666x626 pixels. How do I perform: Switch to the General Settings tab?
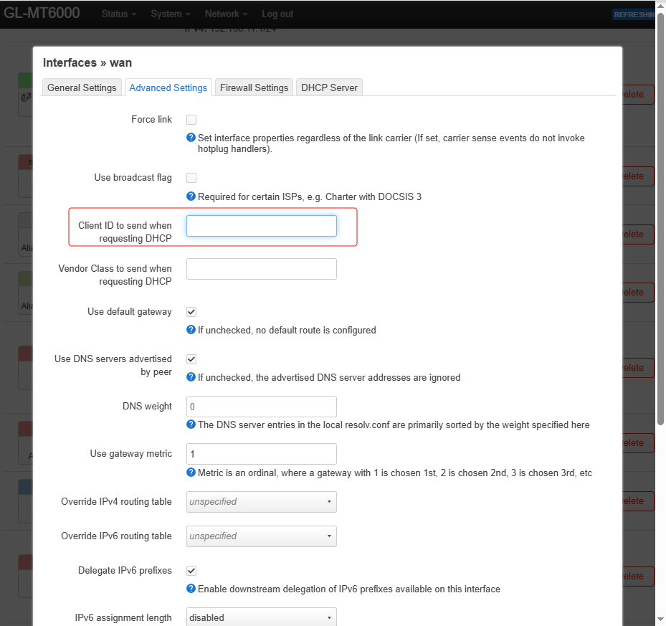click(x=82, y=87)
